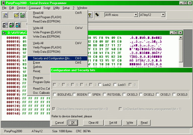Choose Write All from the Command menu
The width and height of the screenshot is (193, 135).
pos(58,28)
